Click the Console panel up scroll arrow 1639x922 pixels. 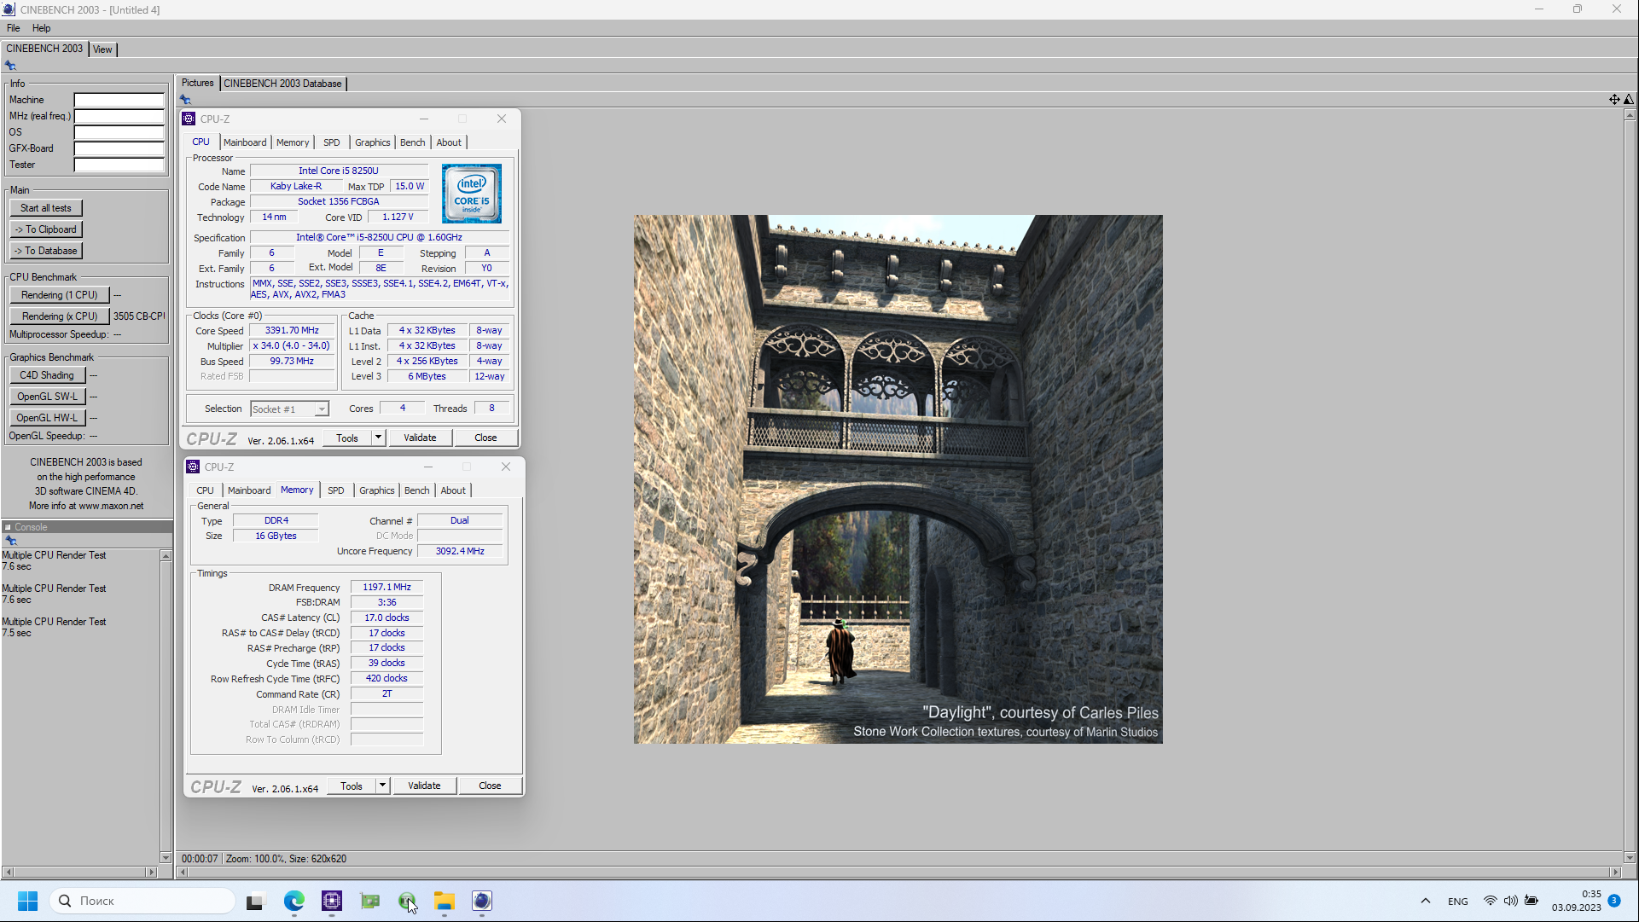click(x=166, y=556)
